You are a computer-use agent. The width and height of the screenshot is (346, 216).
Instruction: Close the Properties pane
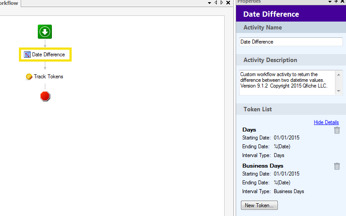tap(342, 1)
